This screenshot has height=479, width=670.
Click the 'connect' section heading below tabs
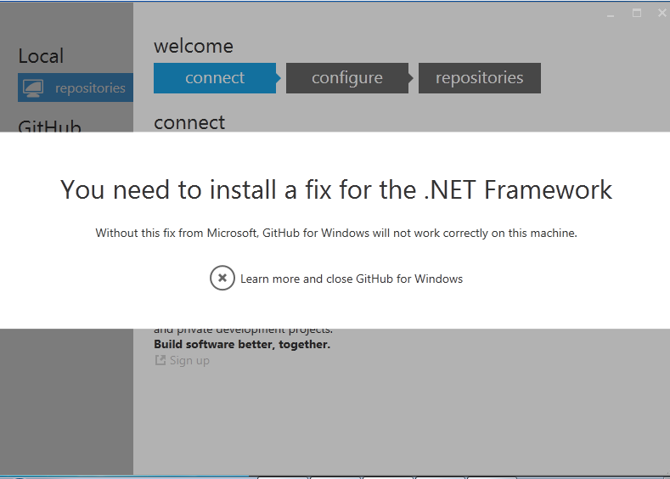(189, 122)
